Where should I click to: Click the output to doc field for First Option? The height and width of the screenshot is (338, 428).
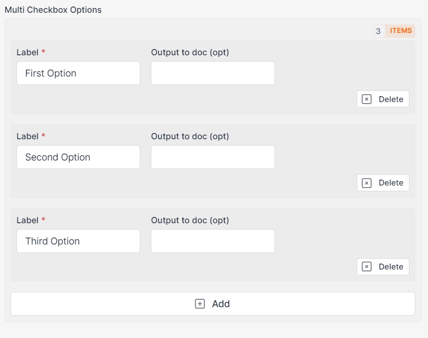click(x=212, y=73)
